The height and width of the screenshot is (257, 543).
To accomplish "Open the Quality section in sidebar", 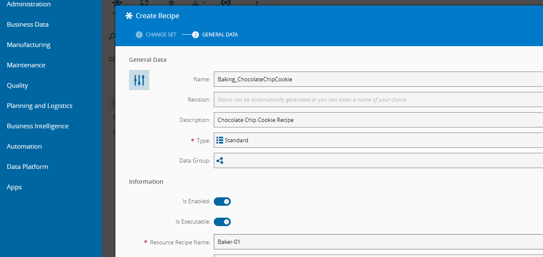I will click(17, 86).
